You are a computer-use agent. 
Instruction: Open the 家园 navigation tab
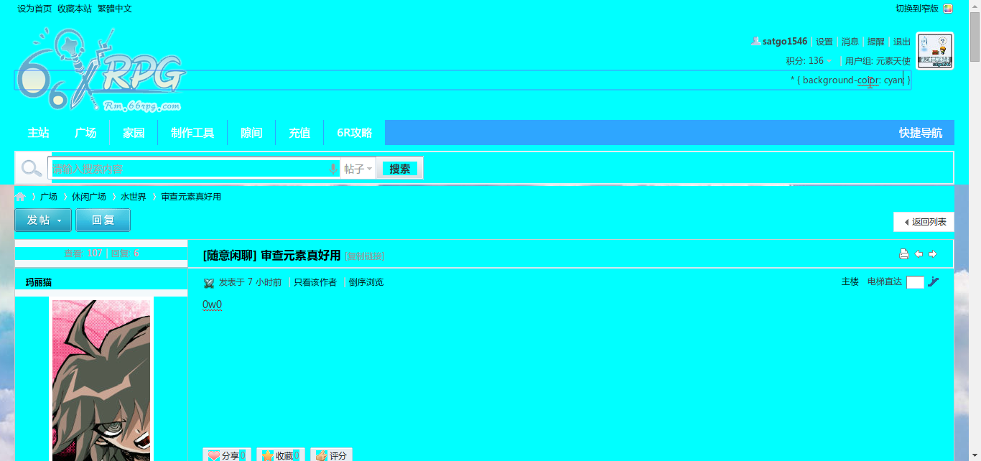[x=134, y=133]
